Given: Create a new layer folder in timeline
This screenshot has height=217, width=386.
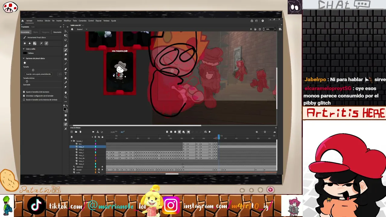Looking at the screenshot, I should pyautogui.click(x=76, y=132).
